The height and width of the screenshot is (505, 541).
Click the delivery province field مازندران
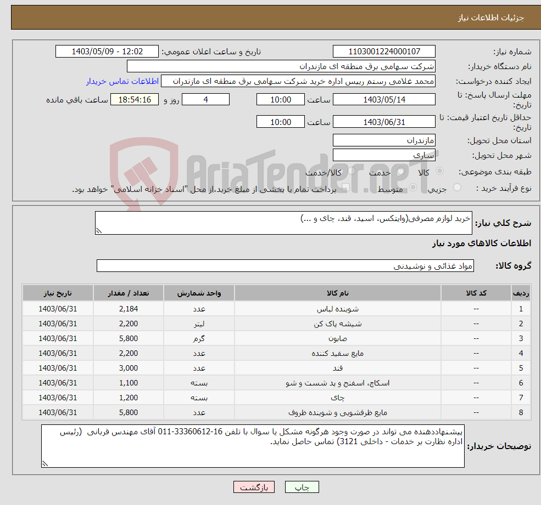[384, 140]
